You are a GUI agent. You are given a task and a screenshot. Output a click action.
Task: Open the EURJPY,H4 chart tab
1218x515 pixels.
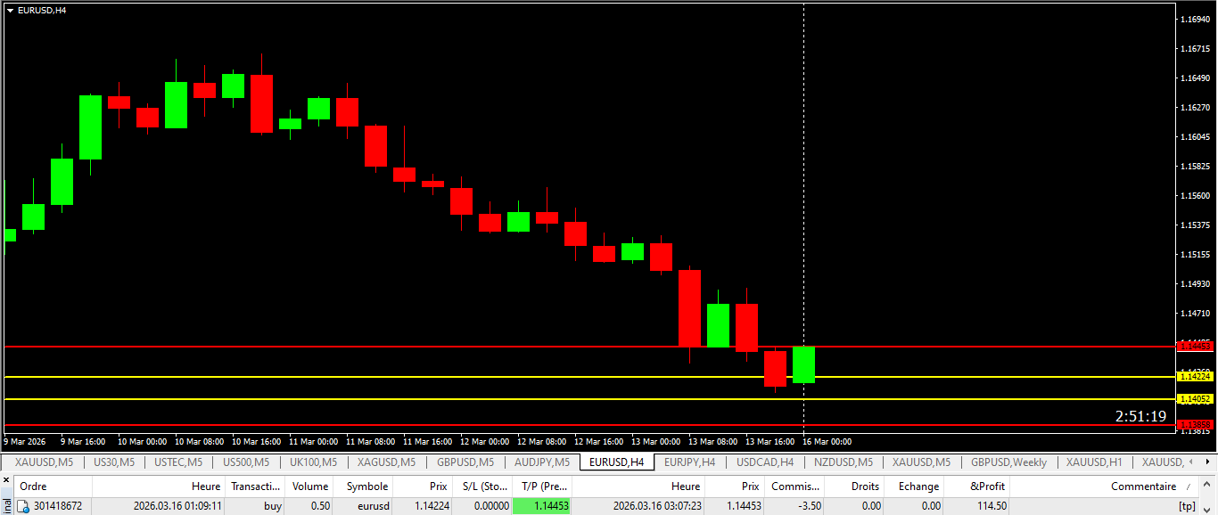689,462
